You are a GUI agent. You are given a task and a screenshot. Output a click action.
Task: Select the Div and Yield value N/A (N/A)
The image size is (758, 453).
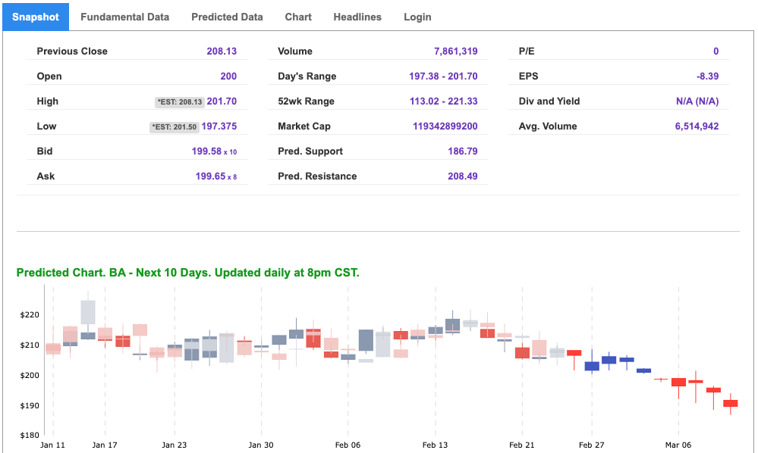coord(697,102)
